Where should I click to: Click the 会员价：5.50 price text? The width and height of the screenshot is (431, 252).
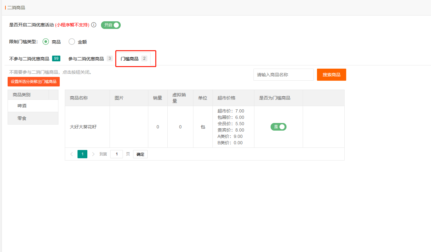(x=231, y=124)
